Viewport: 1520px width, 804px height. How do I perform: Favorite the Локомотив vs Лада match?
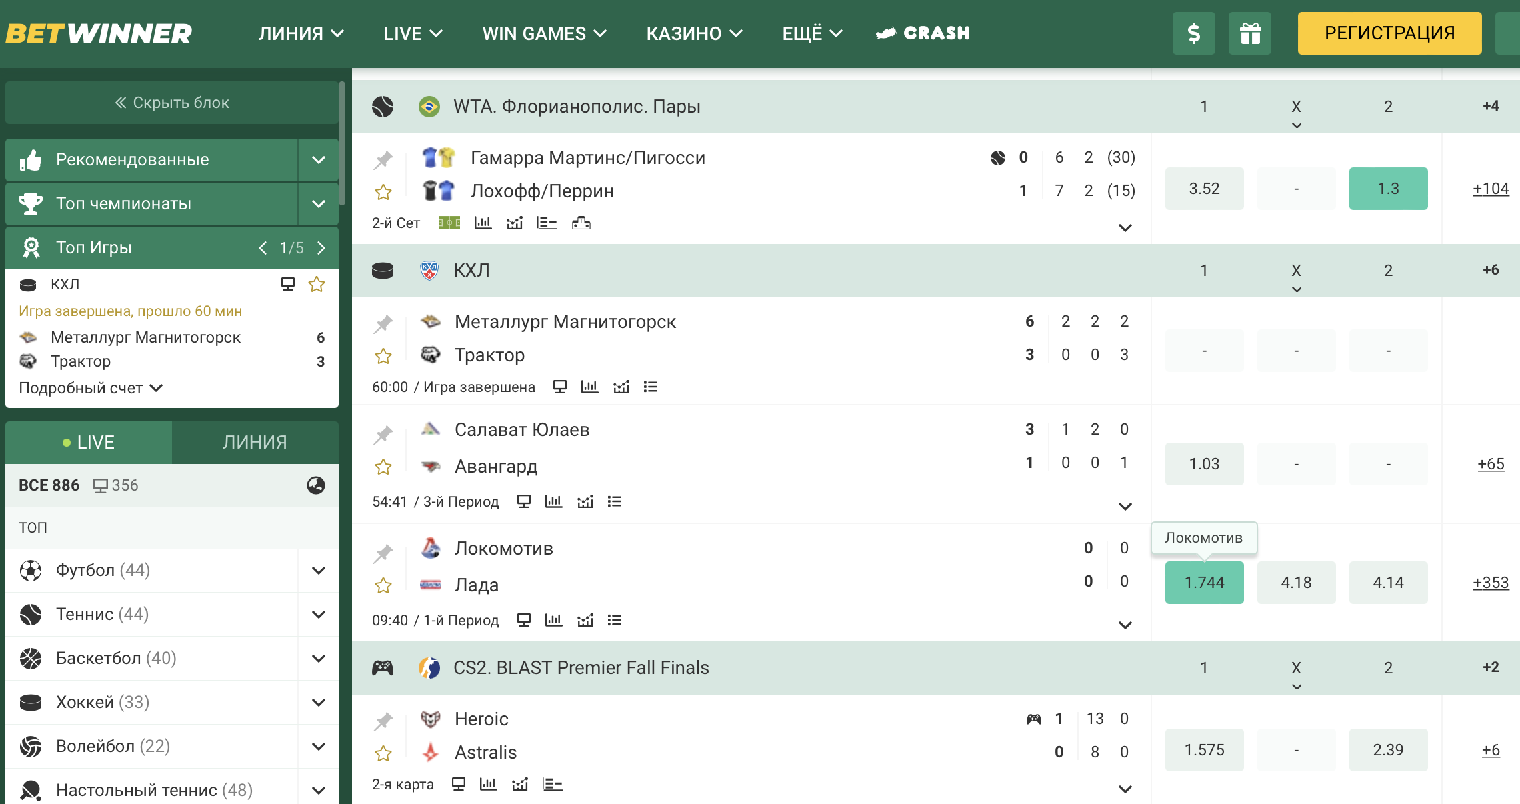tap(383, 586)
